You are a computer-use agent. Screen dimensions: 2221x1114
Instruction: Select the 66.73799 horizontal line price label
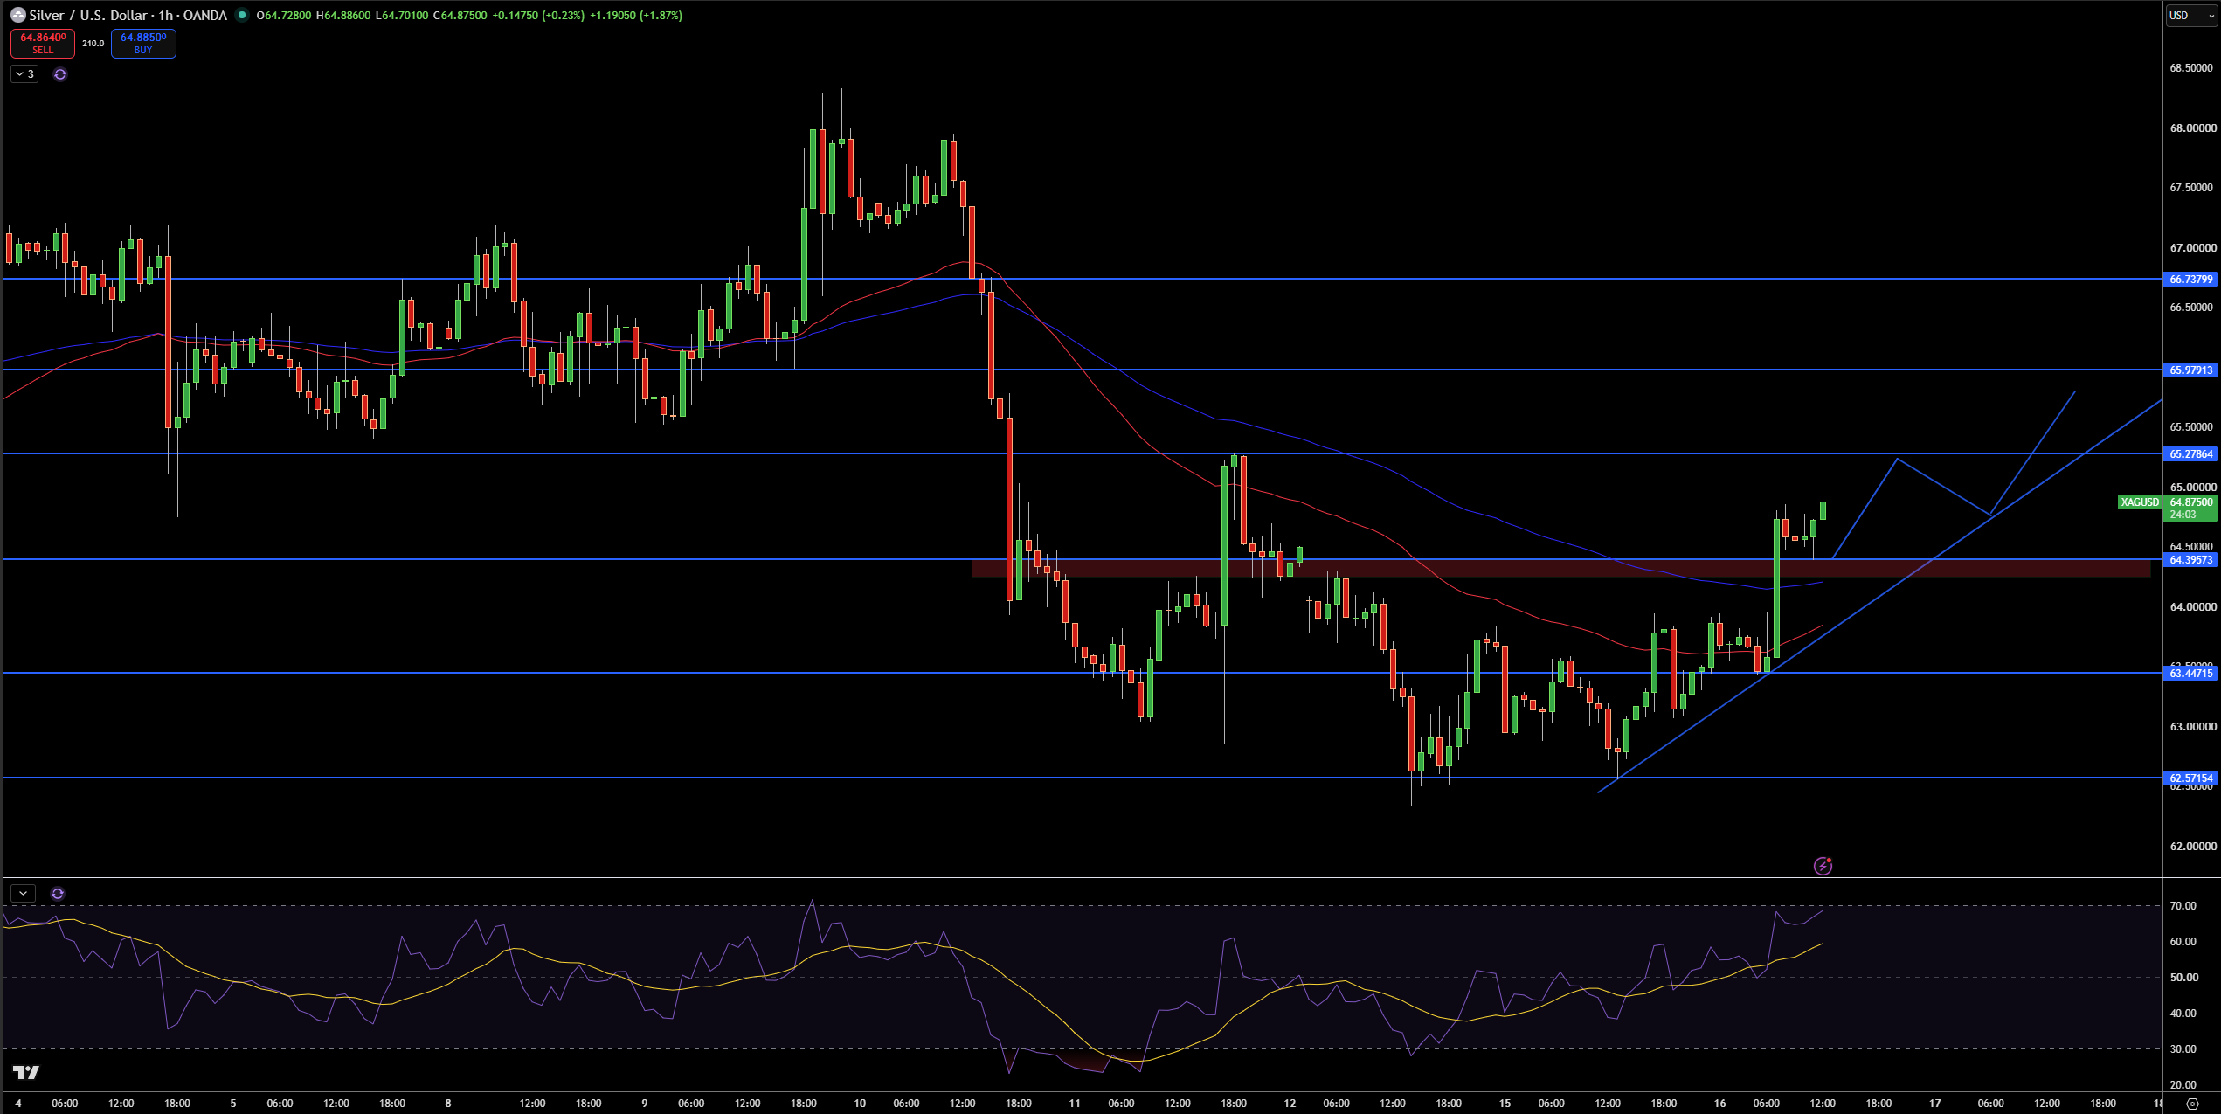[x=2190, y=280]
